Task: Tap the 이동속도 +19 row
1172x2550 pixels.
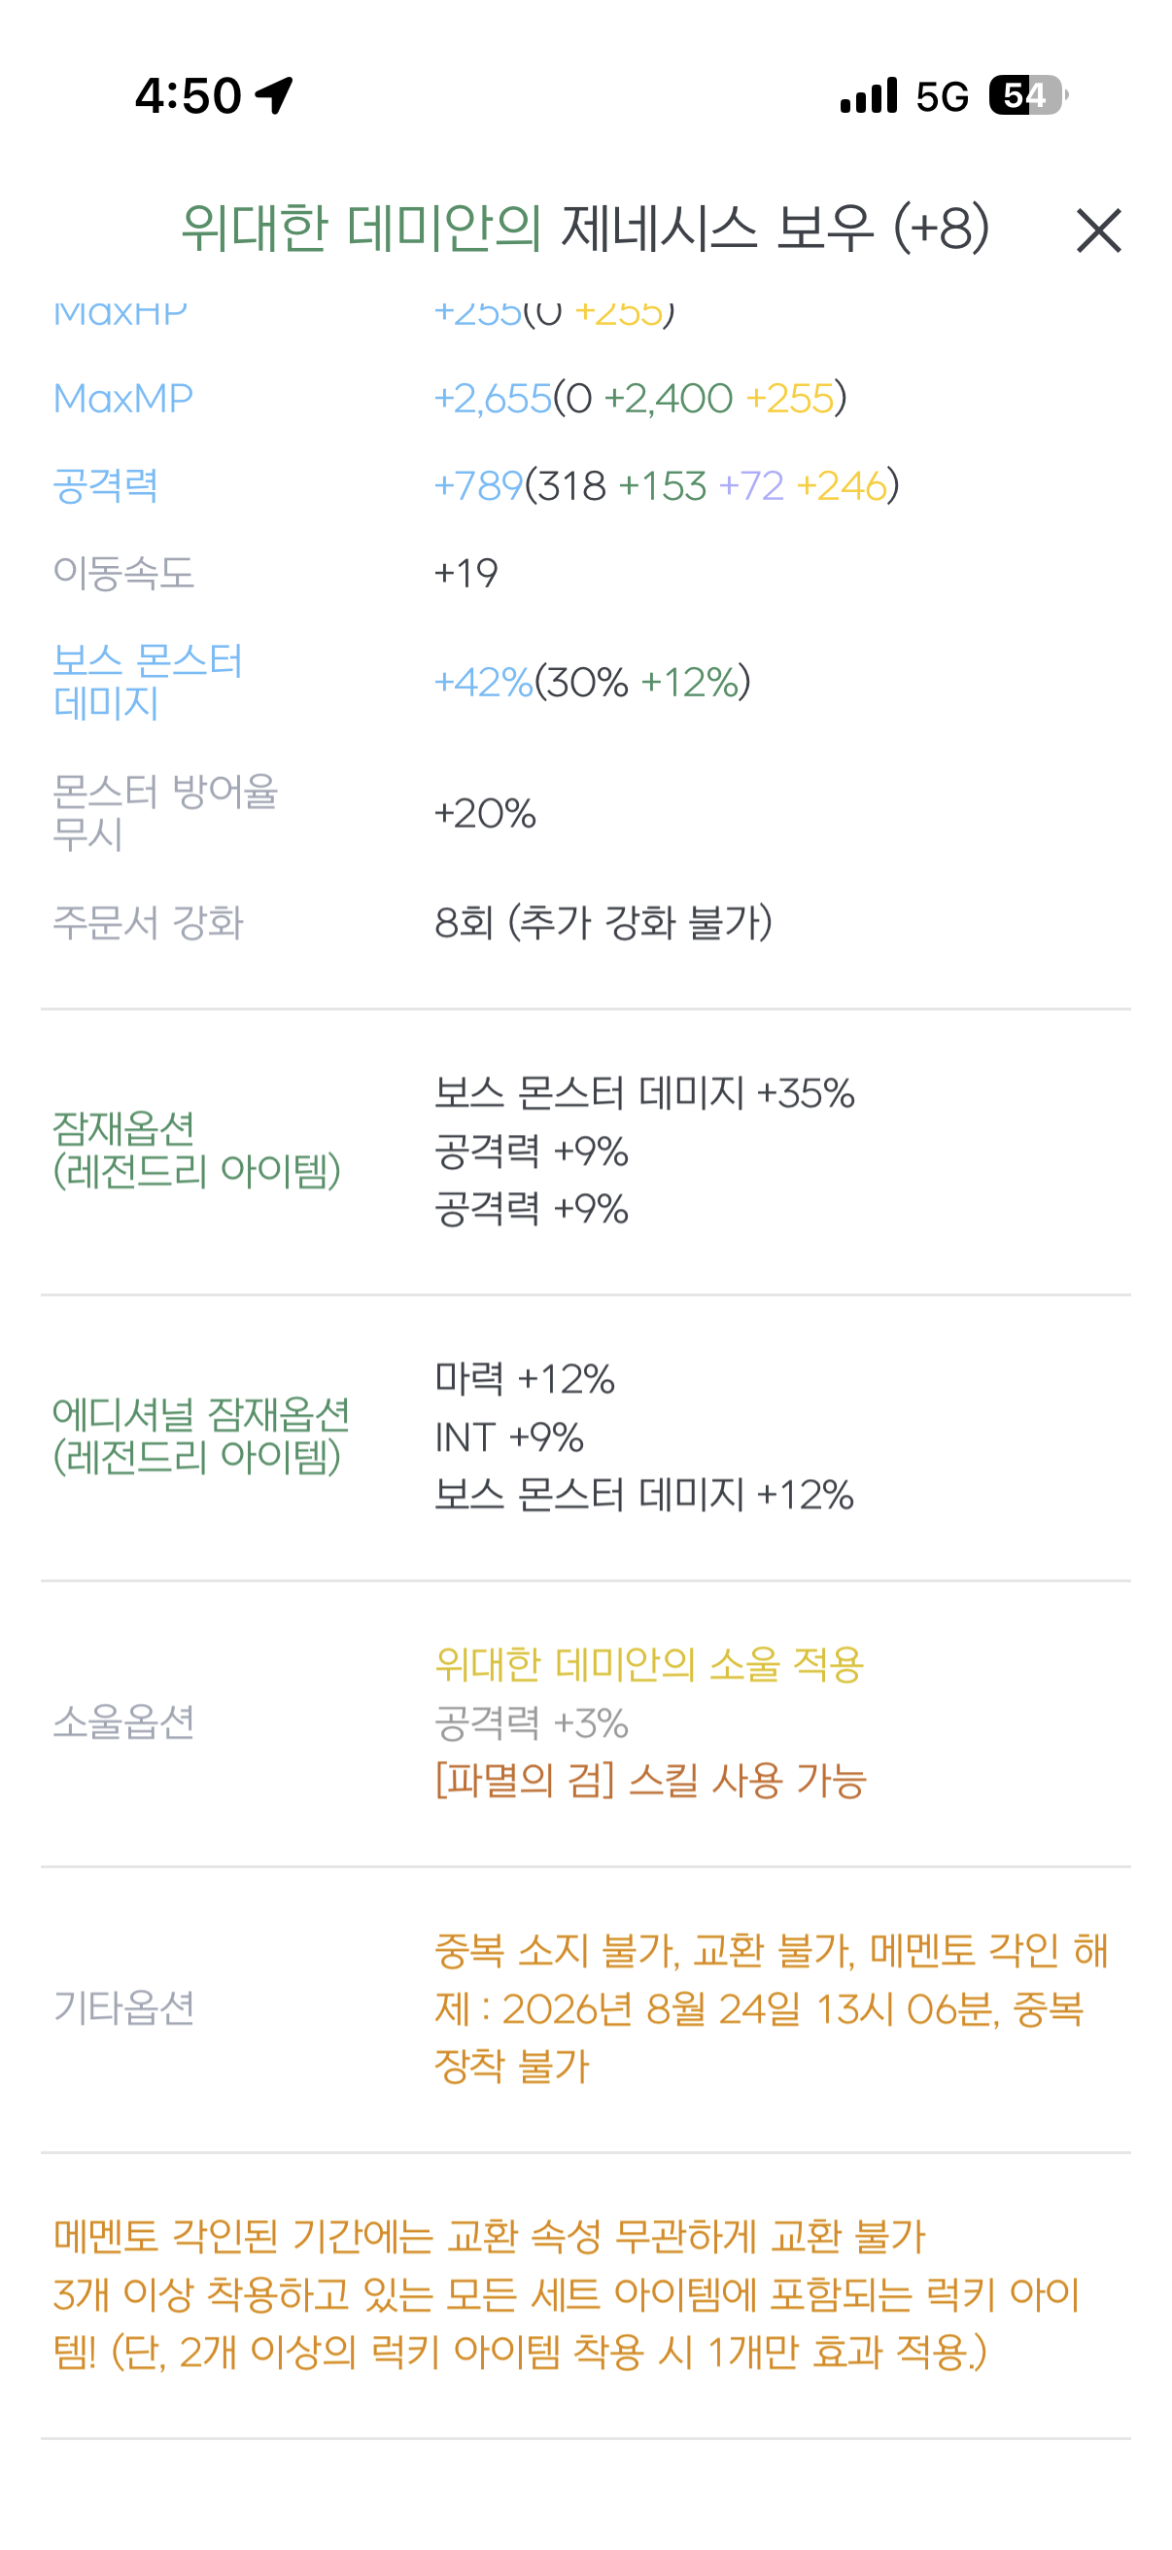Action: coord(585,572)
